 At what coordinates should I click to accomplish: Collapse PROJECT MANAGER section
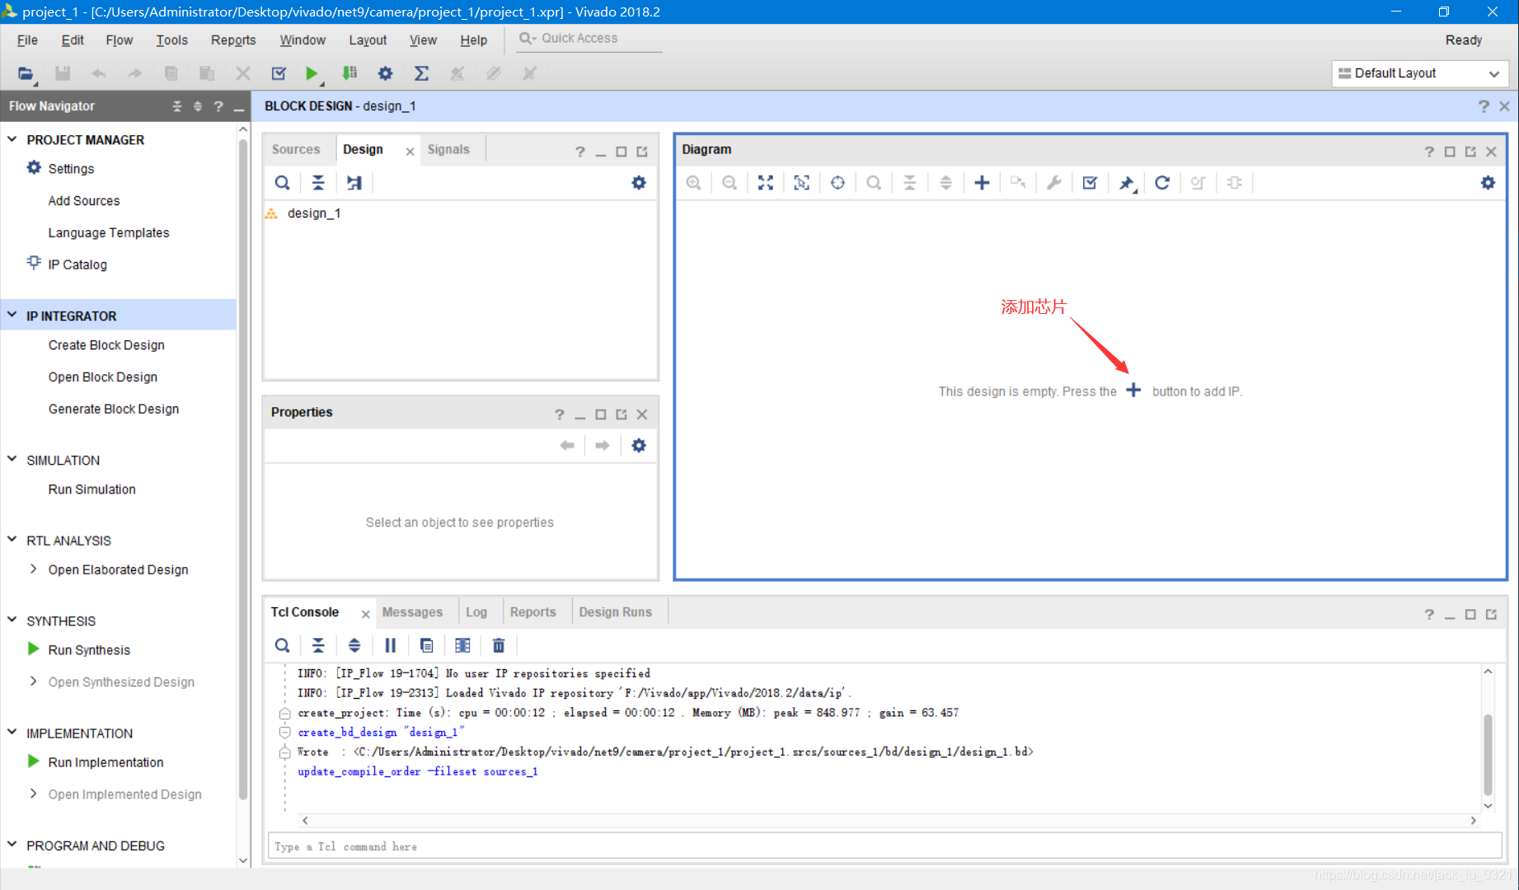(x=12, y=139)
